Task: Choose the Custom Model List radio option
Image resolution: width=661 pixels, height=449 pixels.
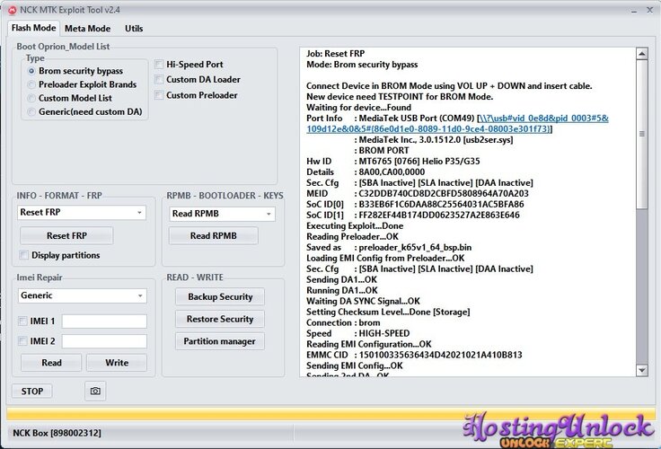Action: 31,98
